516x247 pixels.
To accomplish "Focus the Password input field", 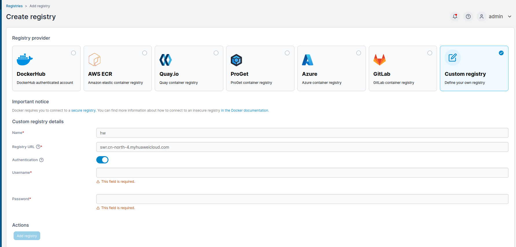I will click(x=302, y=199).
